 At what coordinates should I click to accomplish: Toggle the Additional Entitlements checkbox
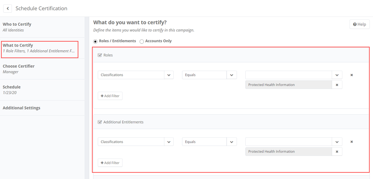pyautogui.click(x=100, y=122)
